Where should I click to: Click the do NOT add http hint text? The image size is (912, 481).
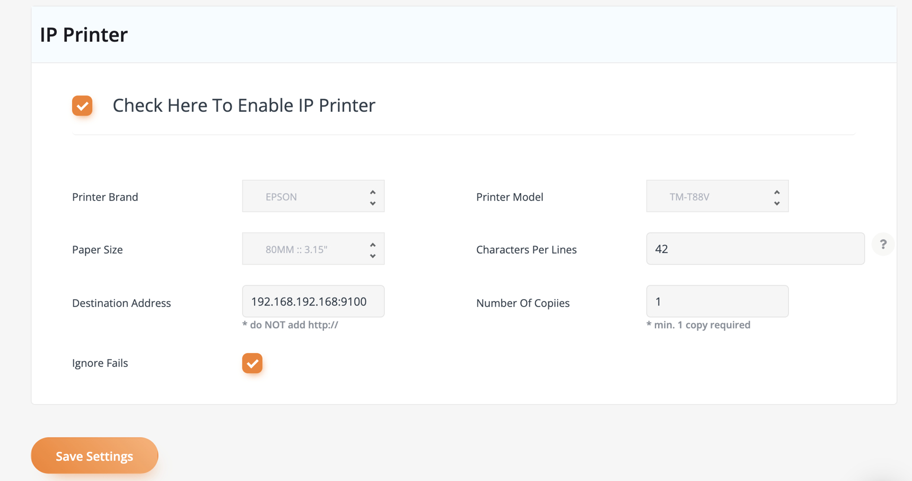[x=290, y=325]
